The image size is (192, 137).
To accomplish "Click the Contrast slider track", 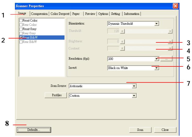I will pos(146,48).
